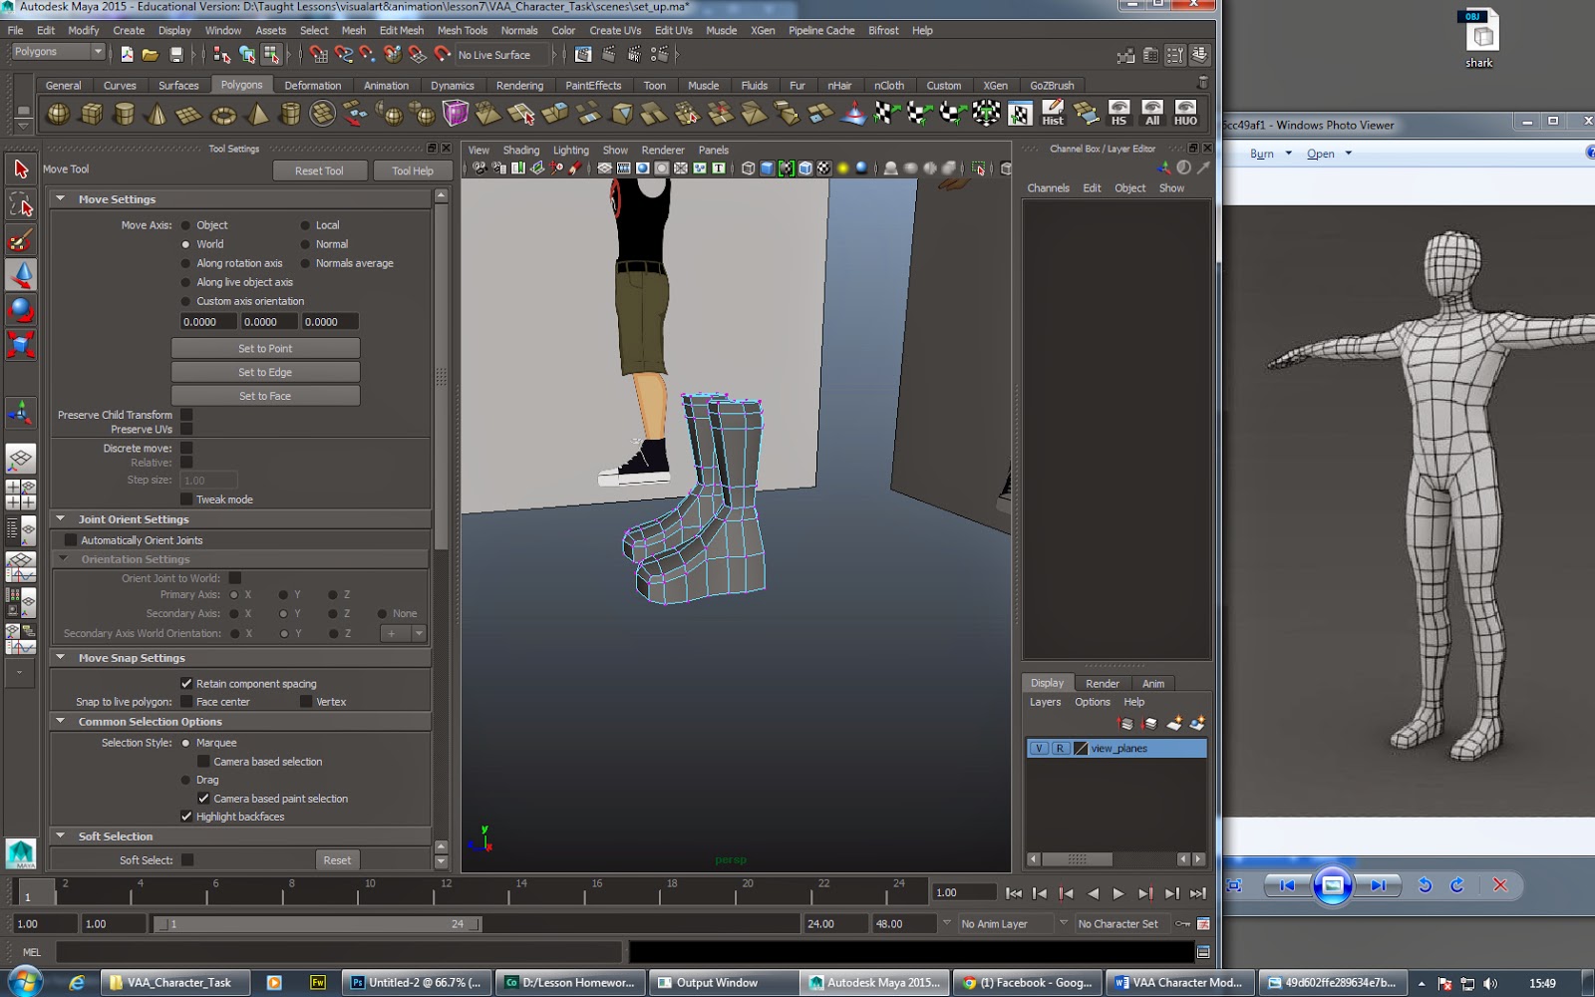Image resolution: width=1595 pixels, height=997 pixels.
Task: Enable smooth shade all in viewport toolbar
Action: click(767, 168)
